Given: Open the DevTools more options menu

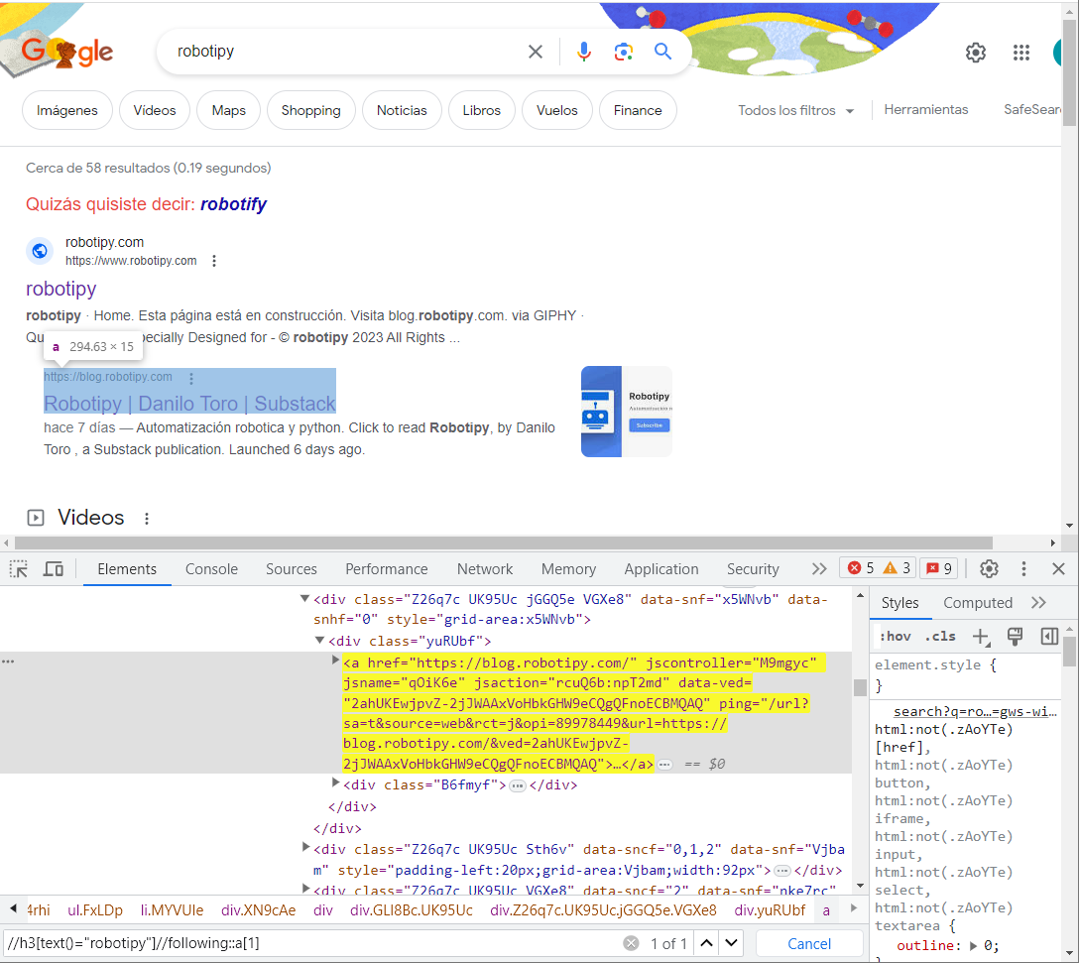Looking at the screenshot, I should [x=1023, y=568].
